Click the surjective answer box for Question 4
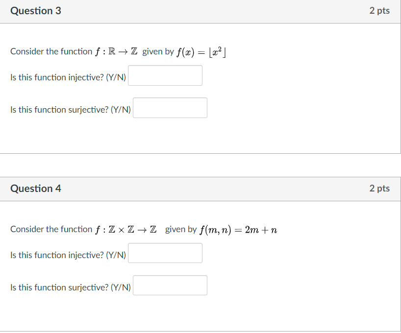This screenshot has height=333, width=401. pos(170,285)
